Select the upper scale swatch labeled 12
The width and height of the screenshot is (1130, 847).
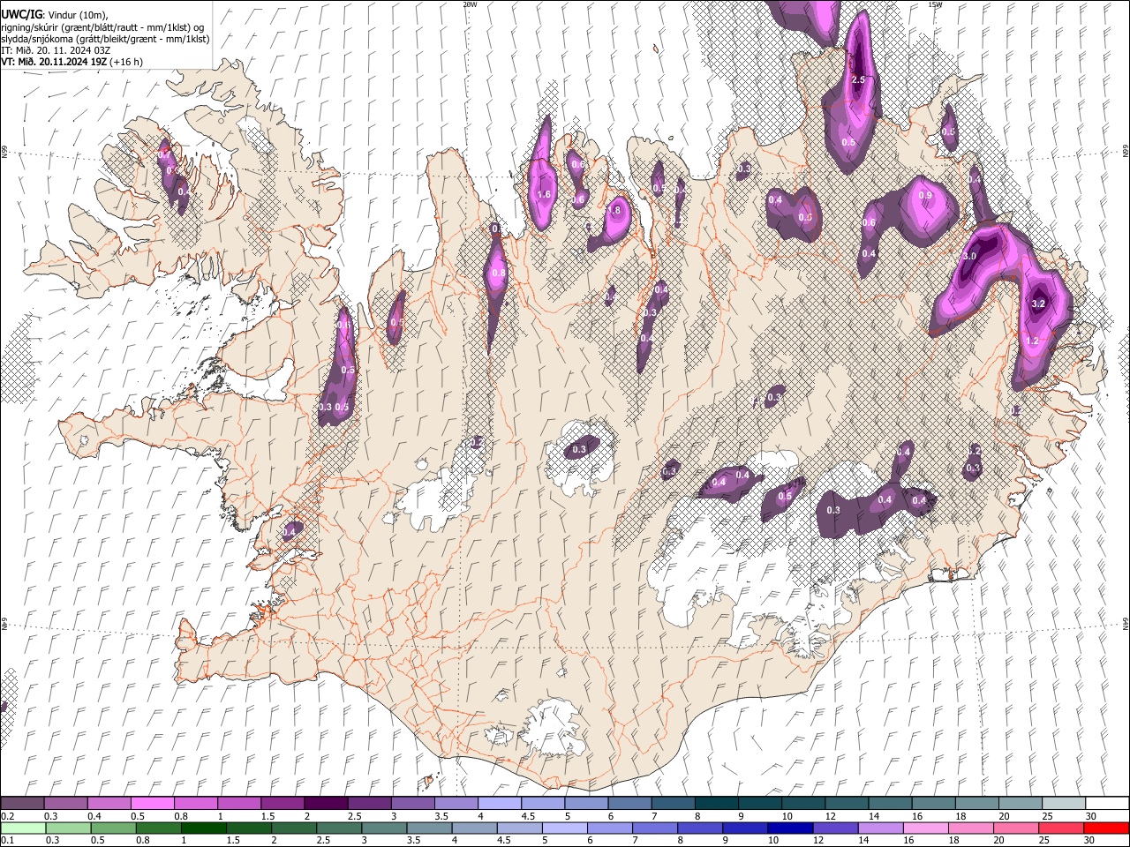(x=847, y=804)
